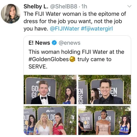Viewport: 137px width, 137px height.
Task: View the photo of man in bow tie tuxedo
Action: point(50,90)
